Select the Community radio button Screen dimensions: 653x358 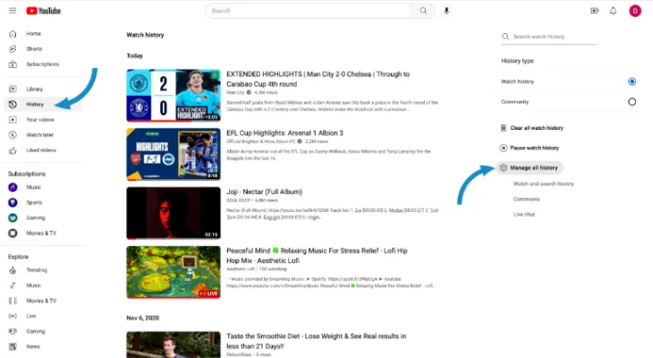click(632, 102)
